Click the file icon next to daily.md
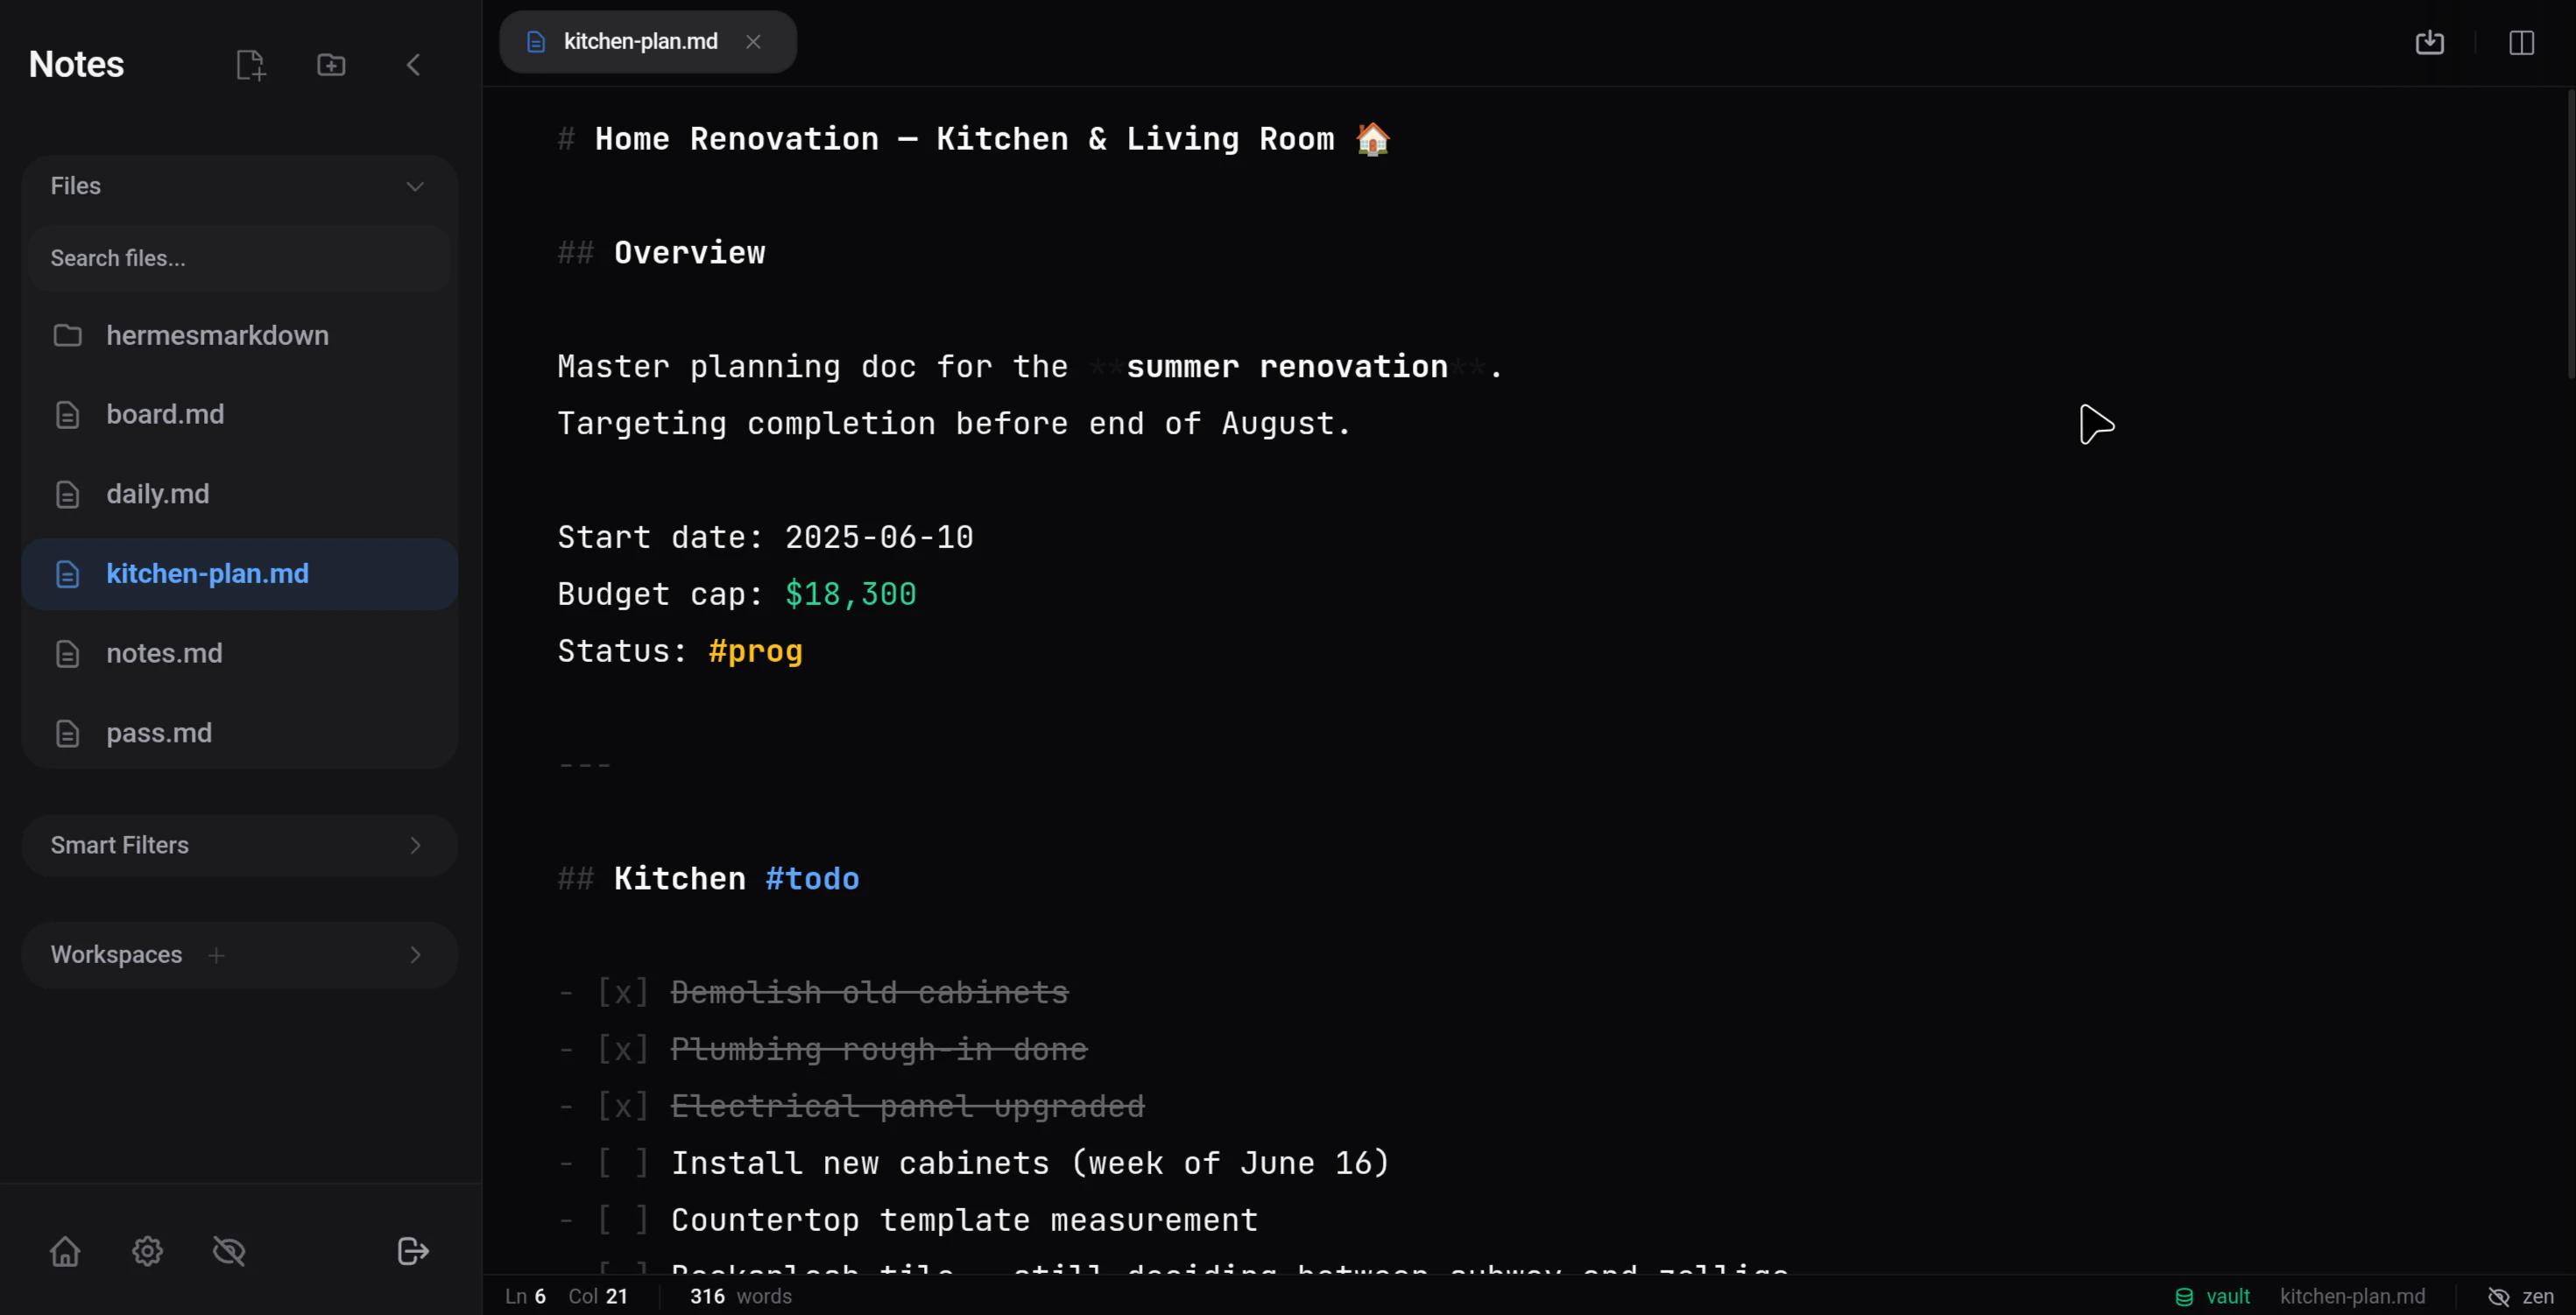 [x=67, y=495]
